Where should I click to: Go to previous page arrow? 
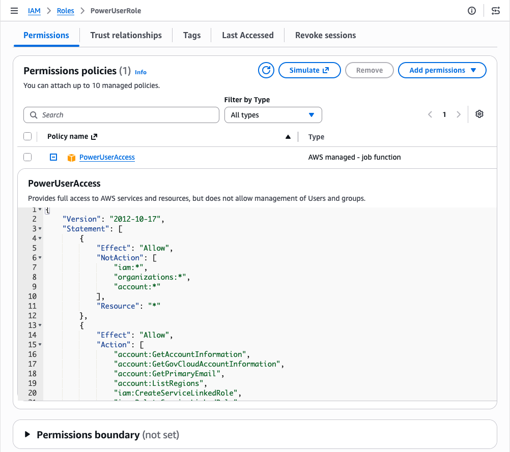430,114
